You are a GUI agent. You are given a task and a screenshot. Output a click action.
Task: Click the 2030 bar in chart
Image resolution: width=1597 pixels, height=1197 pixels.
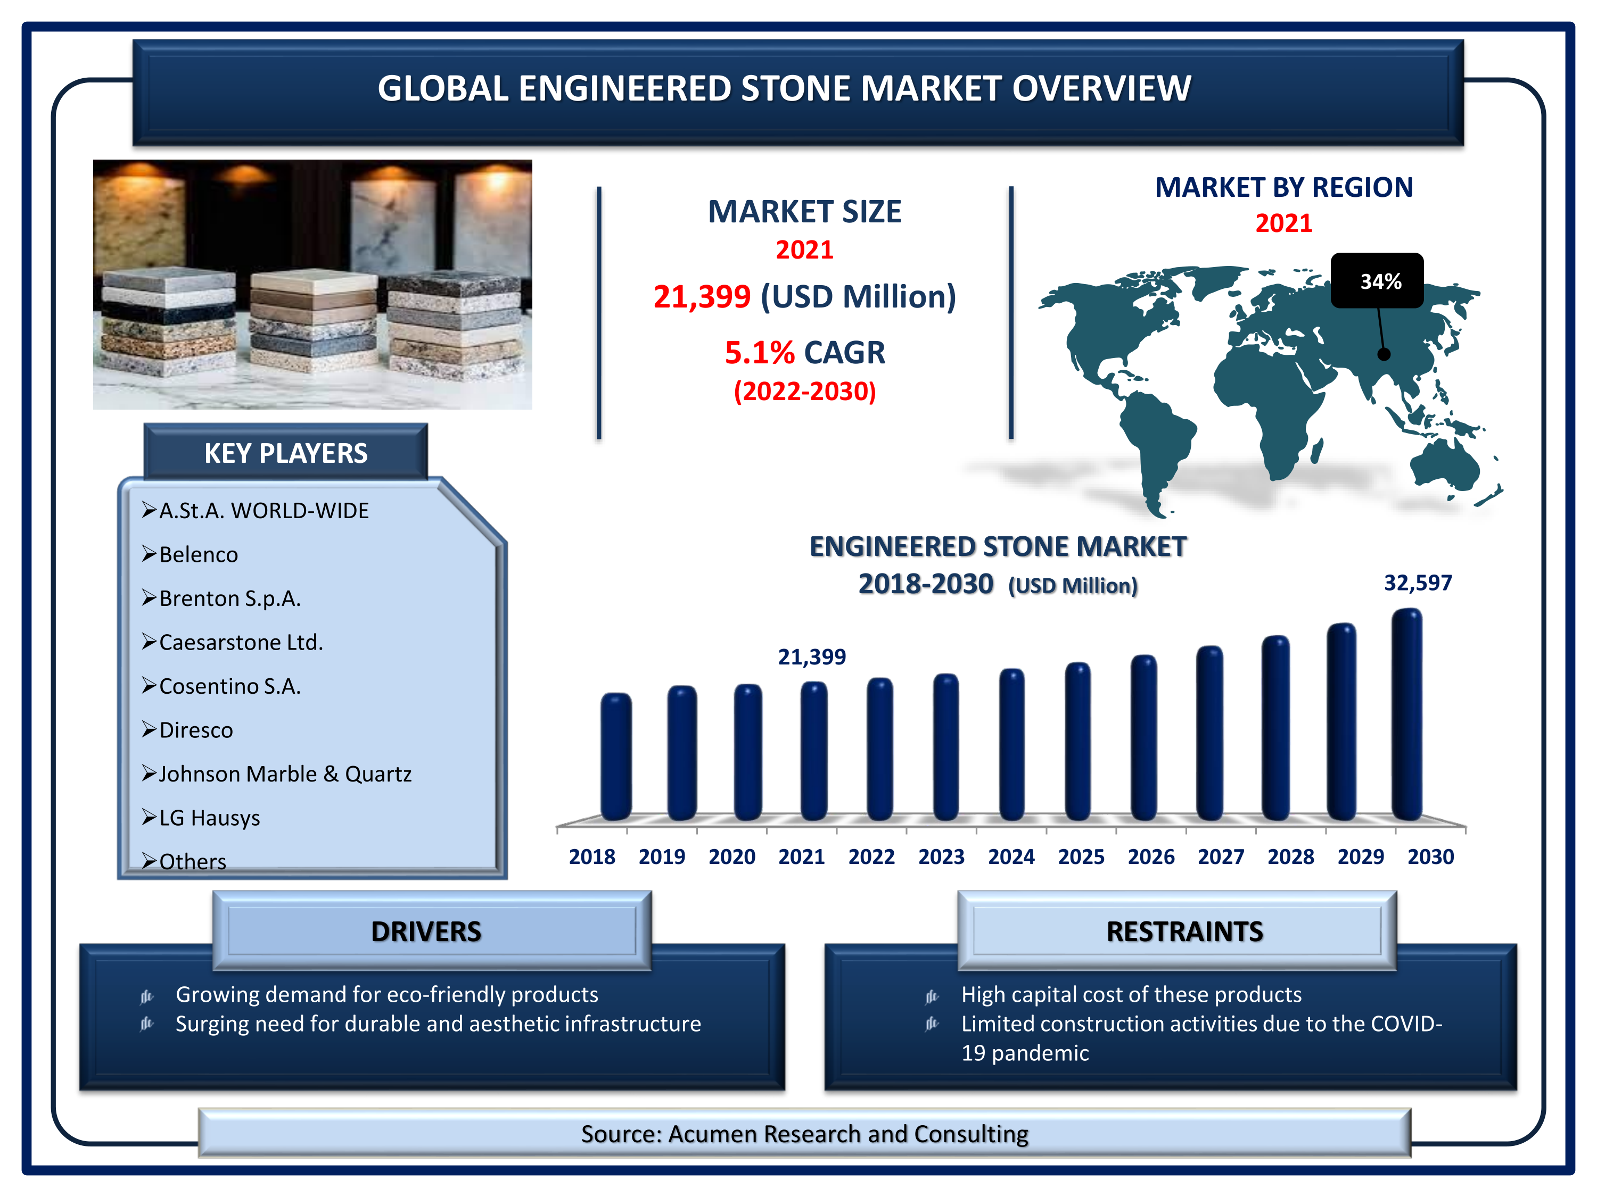1407,714
